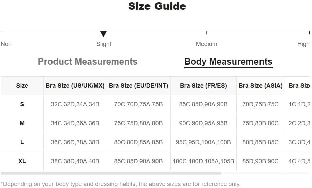Click Bra Size (EU/DE/INT) column header
Image resolution: width=312 pixels, height=188 pixels.
click(x=138, y=86)
